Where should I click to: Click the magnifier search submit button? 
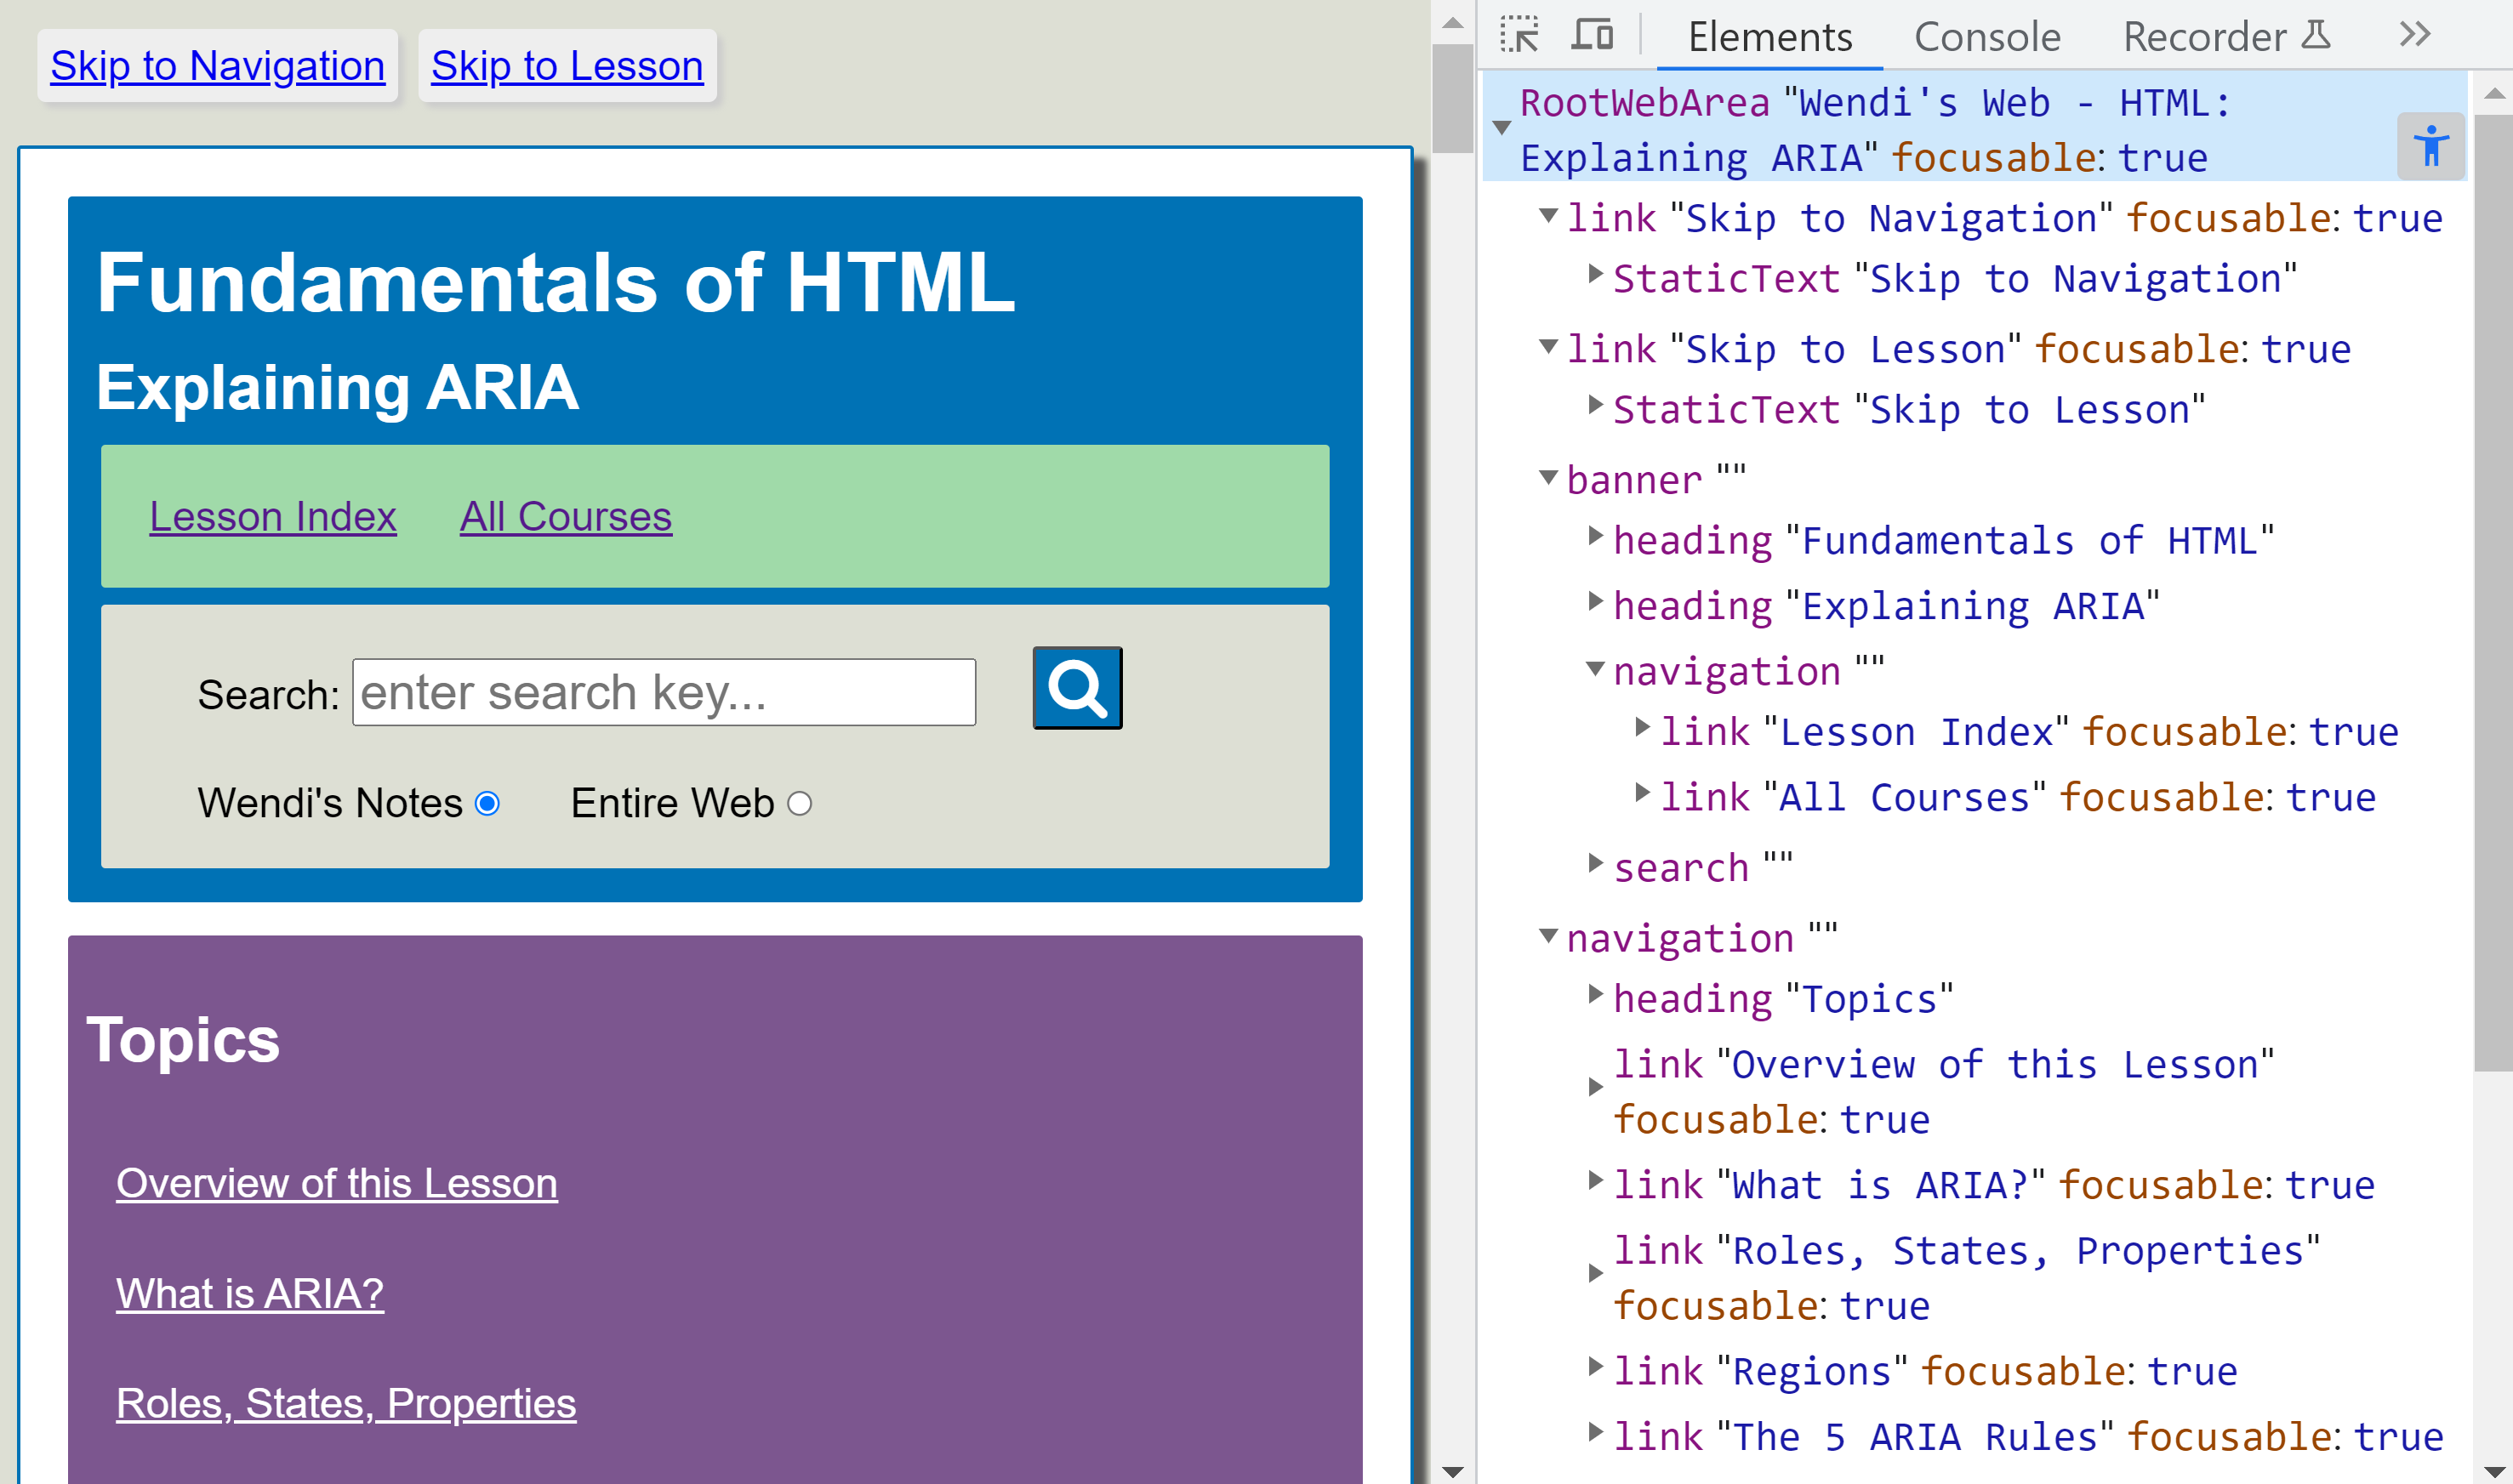click(x=1077, y=688)
